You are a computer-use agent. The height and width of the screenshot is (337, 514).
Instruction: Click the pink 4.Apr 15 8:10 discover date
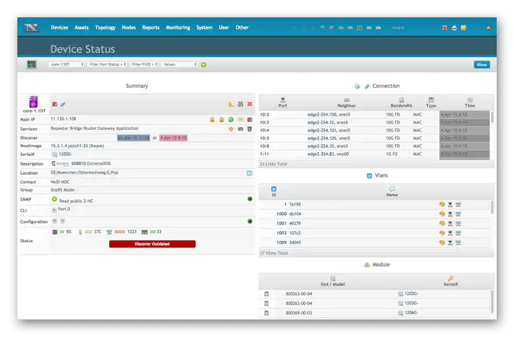coord(174,138)
